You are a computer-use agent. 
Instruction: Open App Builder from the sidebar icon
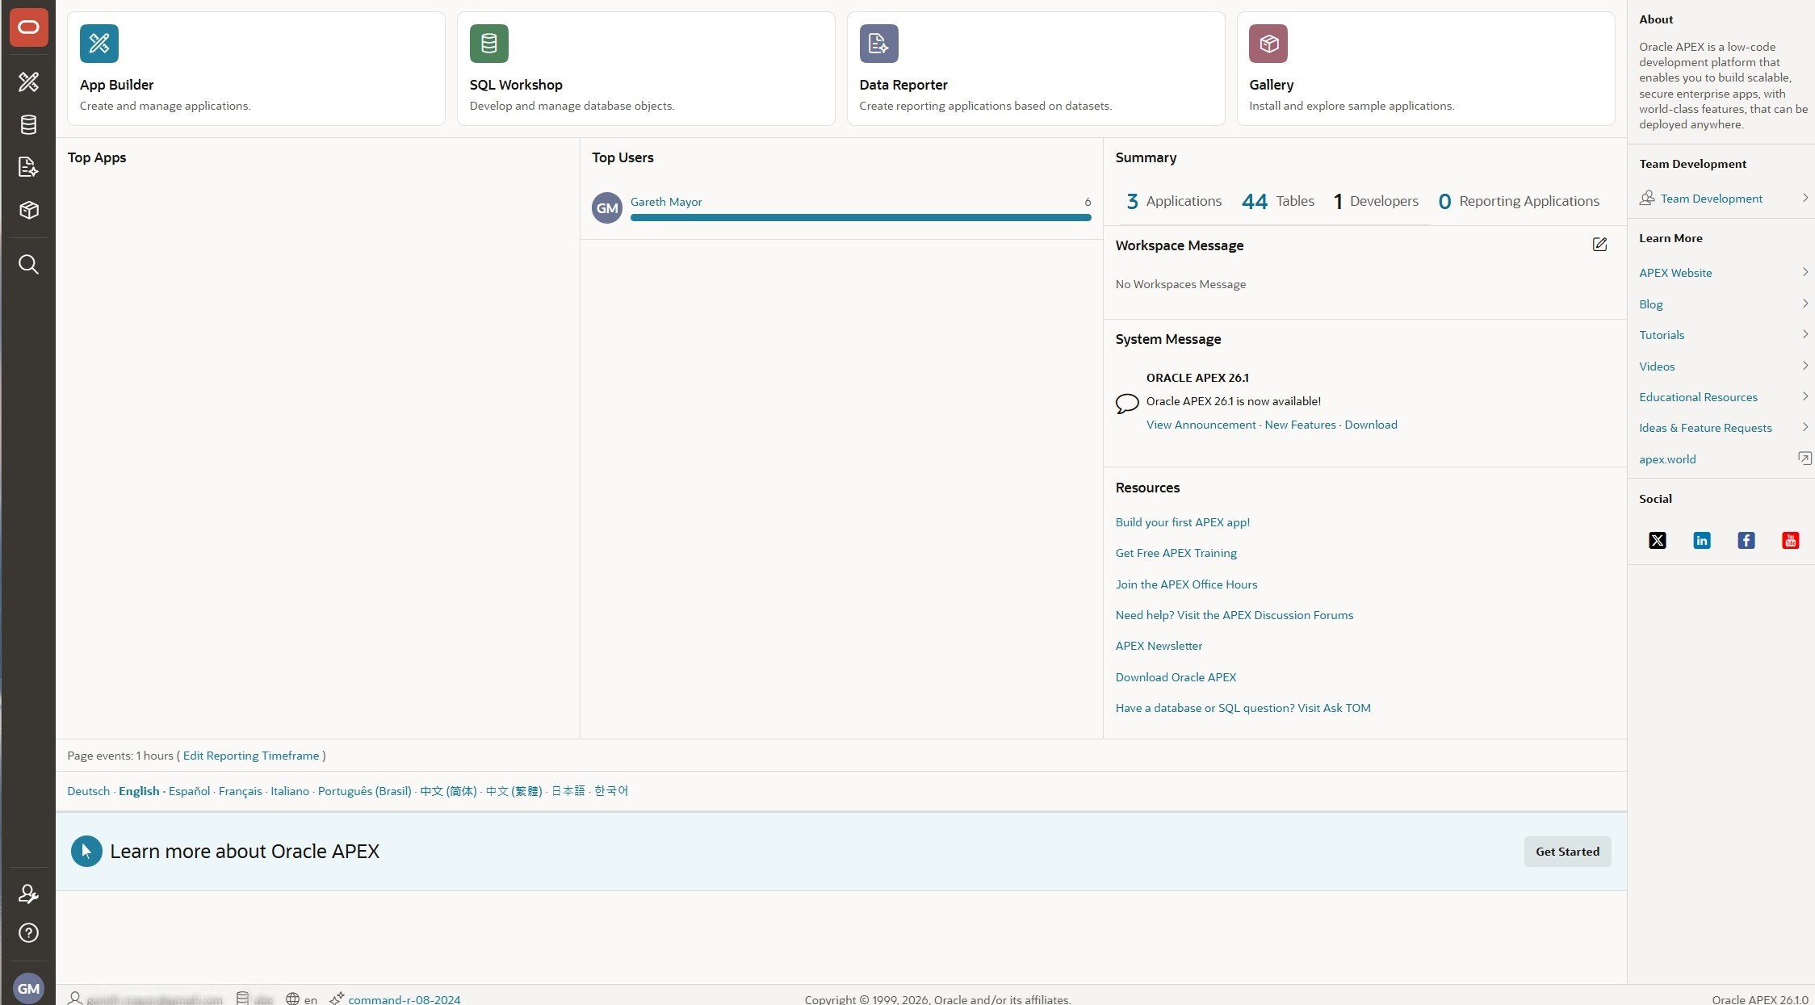pos(28,82)
